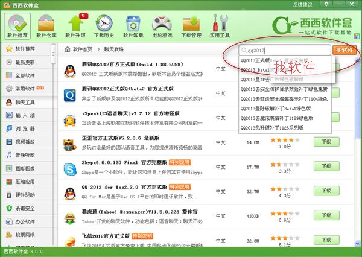Download 雅虎通 Yahoo Messenger

point(326,215)
